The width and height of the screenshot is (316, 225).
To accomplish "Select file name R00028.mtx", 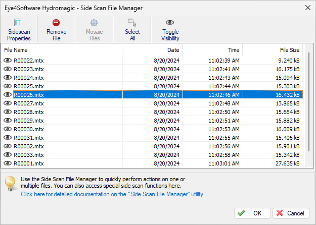I will point(29,112).
